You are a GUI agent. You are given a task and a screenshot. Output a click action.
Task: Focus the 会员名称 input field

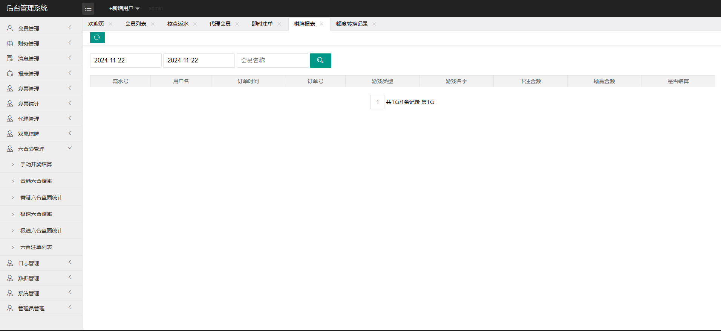pos(272,61)
